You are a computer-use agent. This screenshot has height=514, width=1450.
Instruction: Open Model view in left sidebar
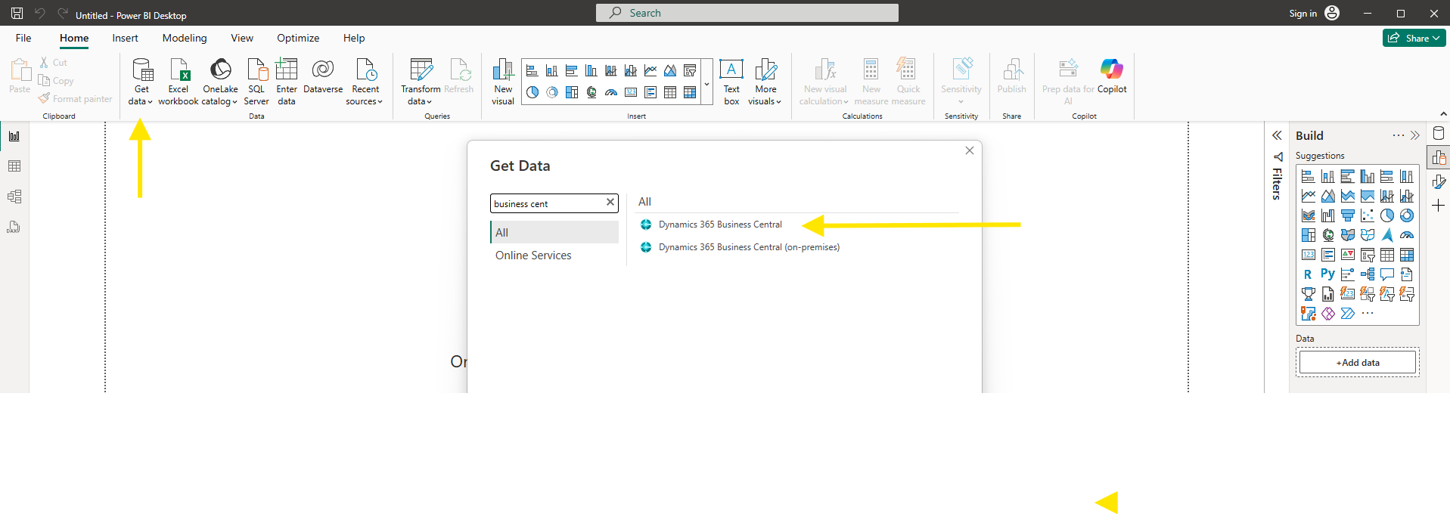click(14, 197)
